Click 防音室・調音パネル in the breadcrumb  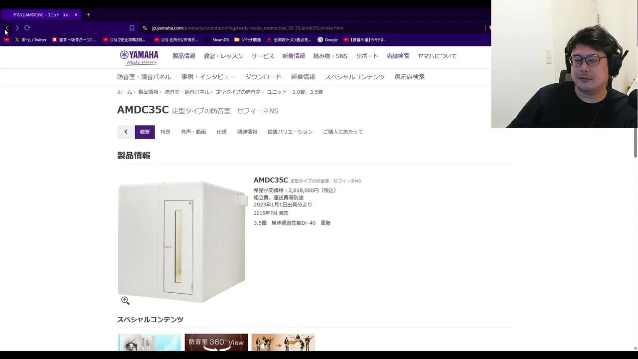point(187,92)
